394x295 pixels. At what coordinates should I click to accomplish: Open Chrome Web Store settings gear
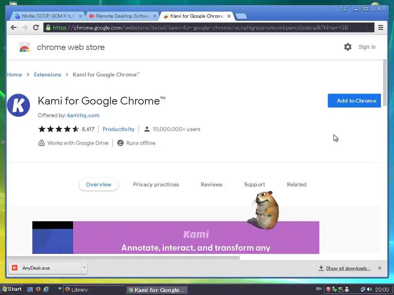[x=347, y=47]
